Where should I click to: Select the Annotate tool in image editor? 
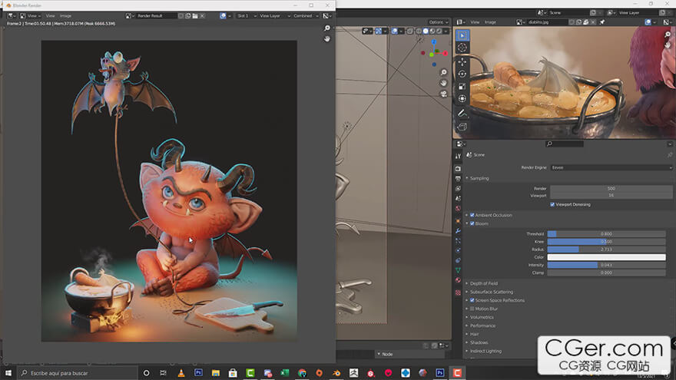pyautogui.click(x=462, y=113)
